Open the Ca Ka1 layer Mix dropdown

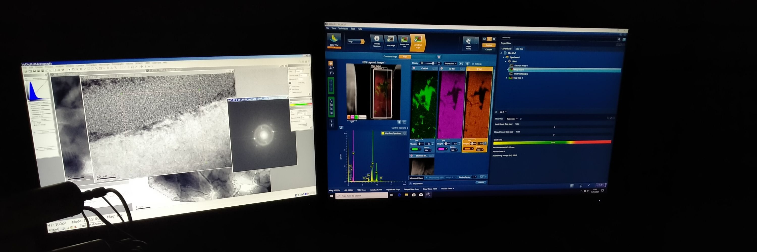[x=427, y=150]
